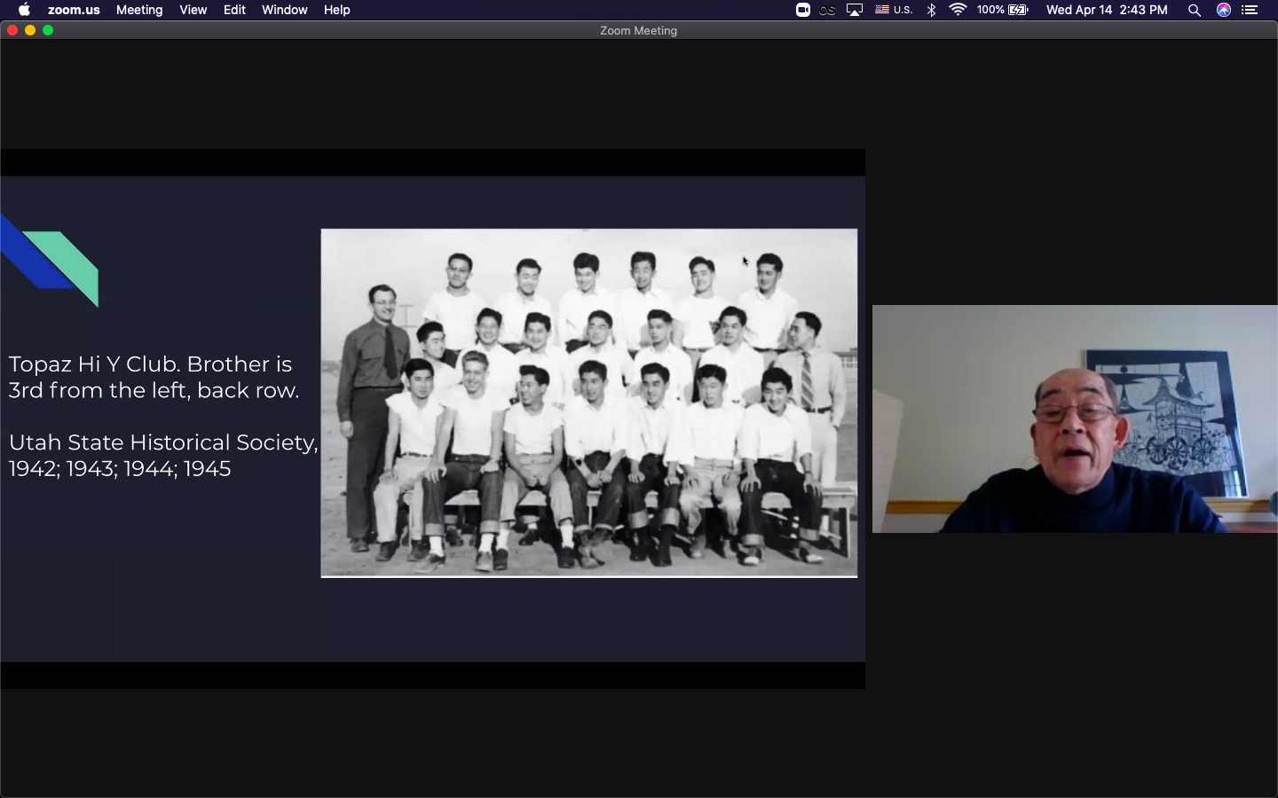Open the date and time menu
This screenshot has width=1278, height=798.
click(1106, 10)
